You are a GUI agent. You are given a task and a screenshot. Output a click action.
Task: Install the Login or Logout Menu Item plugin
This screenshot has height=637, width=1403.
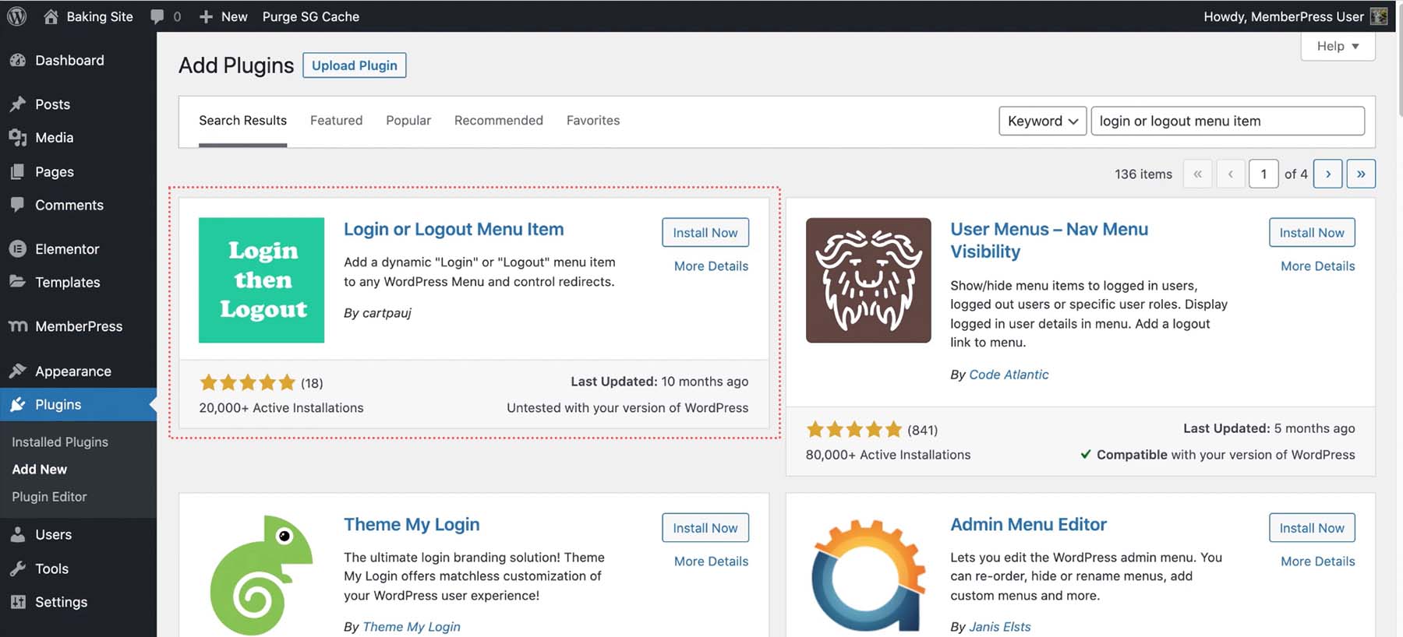[705, 233]
